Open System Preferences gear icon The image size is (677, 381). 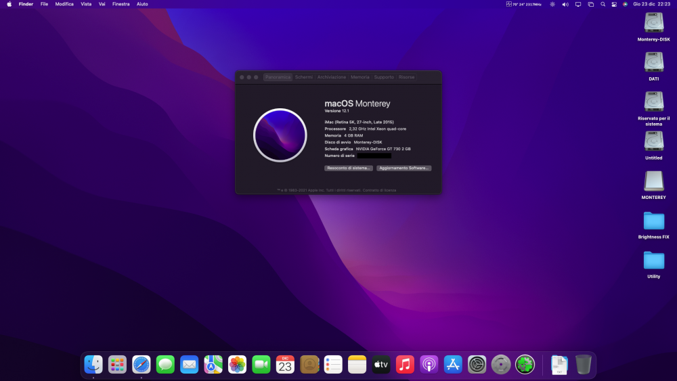477,365
